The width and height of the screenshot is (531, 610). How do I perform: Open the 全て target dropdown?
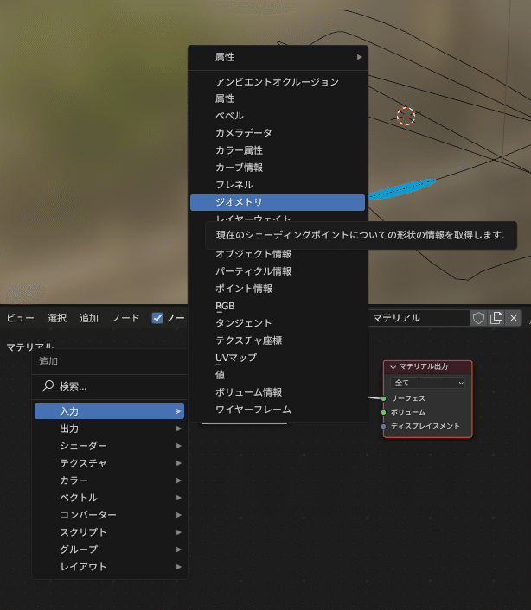click(x=428, y=383)
